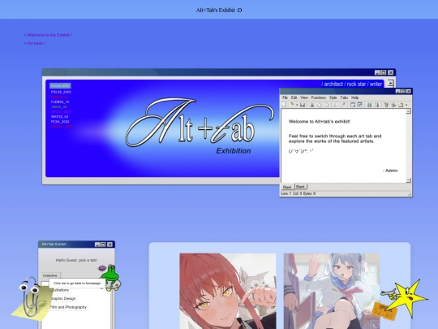Viewport: 438px width, 329px height.
Task: Click the Save floppy disk icon
Action: 303,105
